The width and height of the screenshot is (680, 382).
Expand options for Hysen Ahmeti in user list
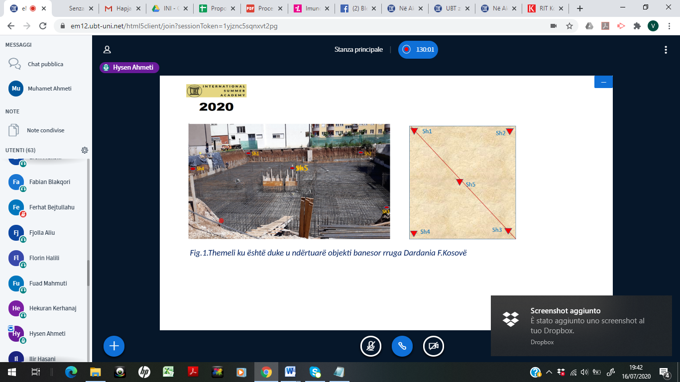tap(47, 334)
